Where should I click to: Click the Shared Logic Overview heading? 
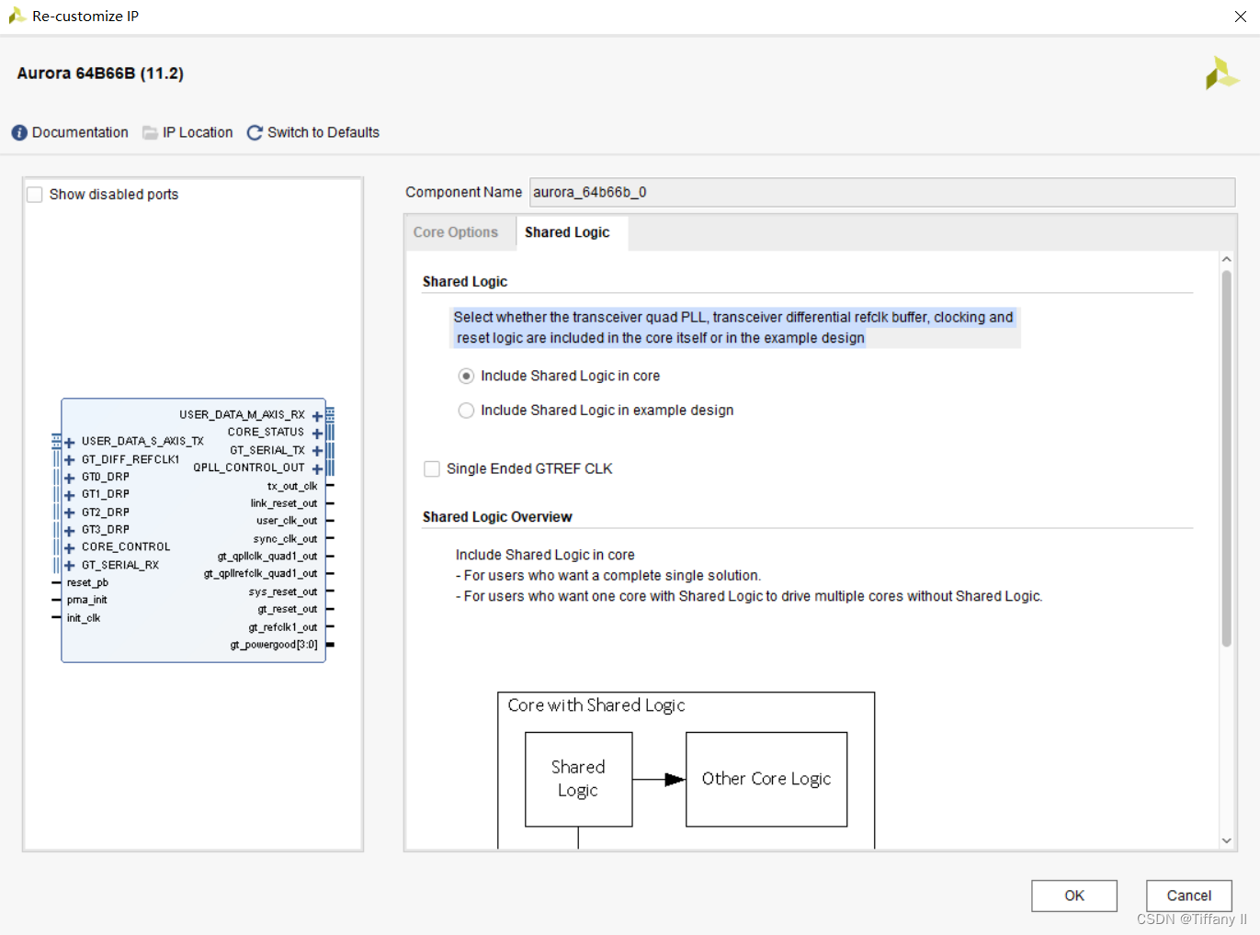coord(497,517)
